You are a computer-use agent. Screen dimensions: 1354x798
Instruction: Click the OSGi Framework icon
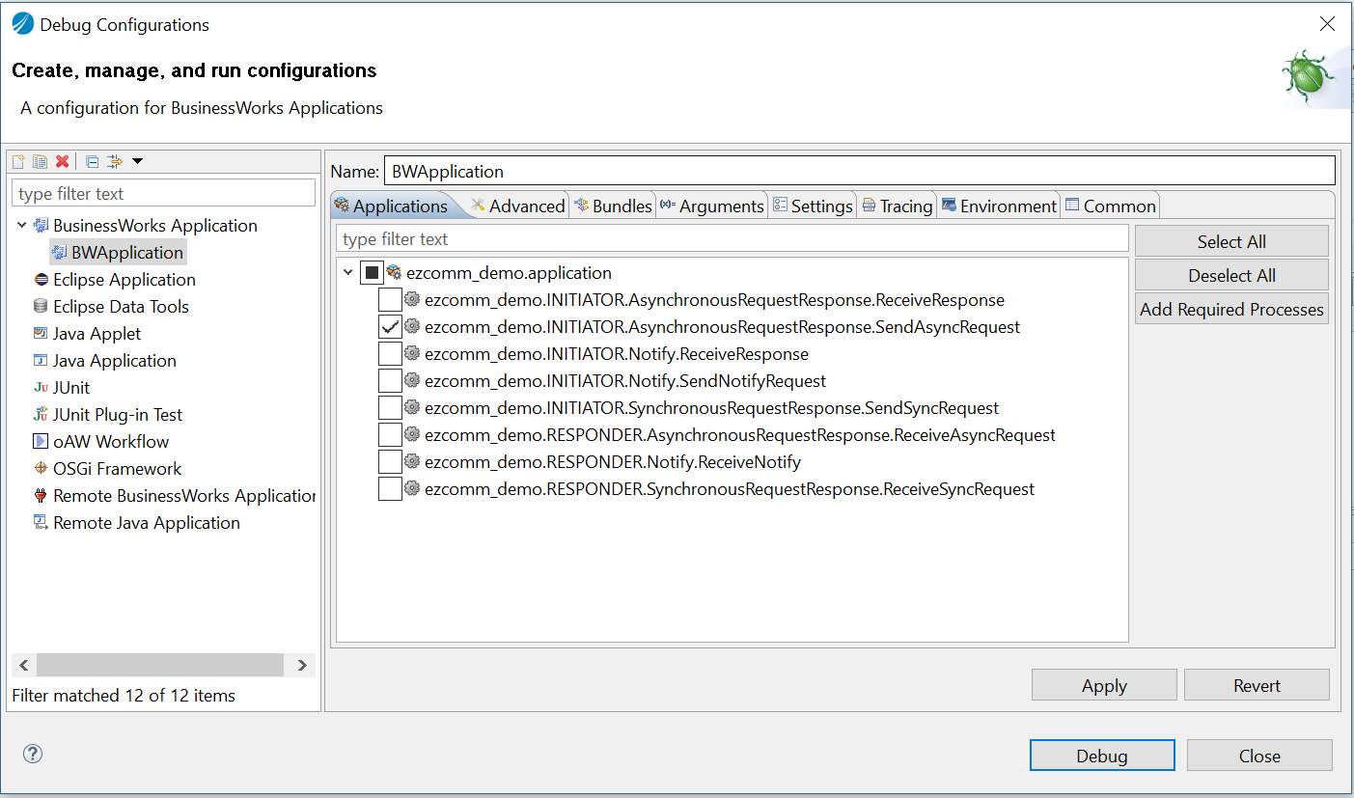(x=41, y=469)
